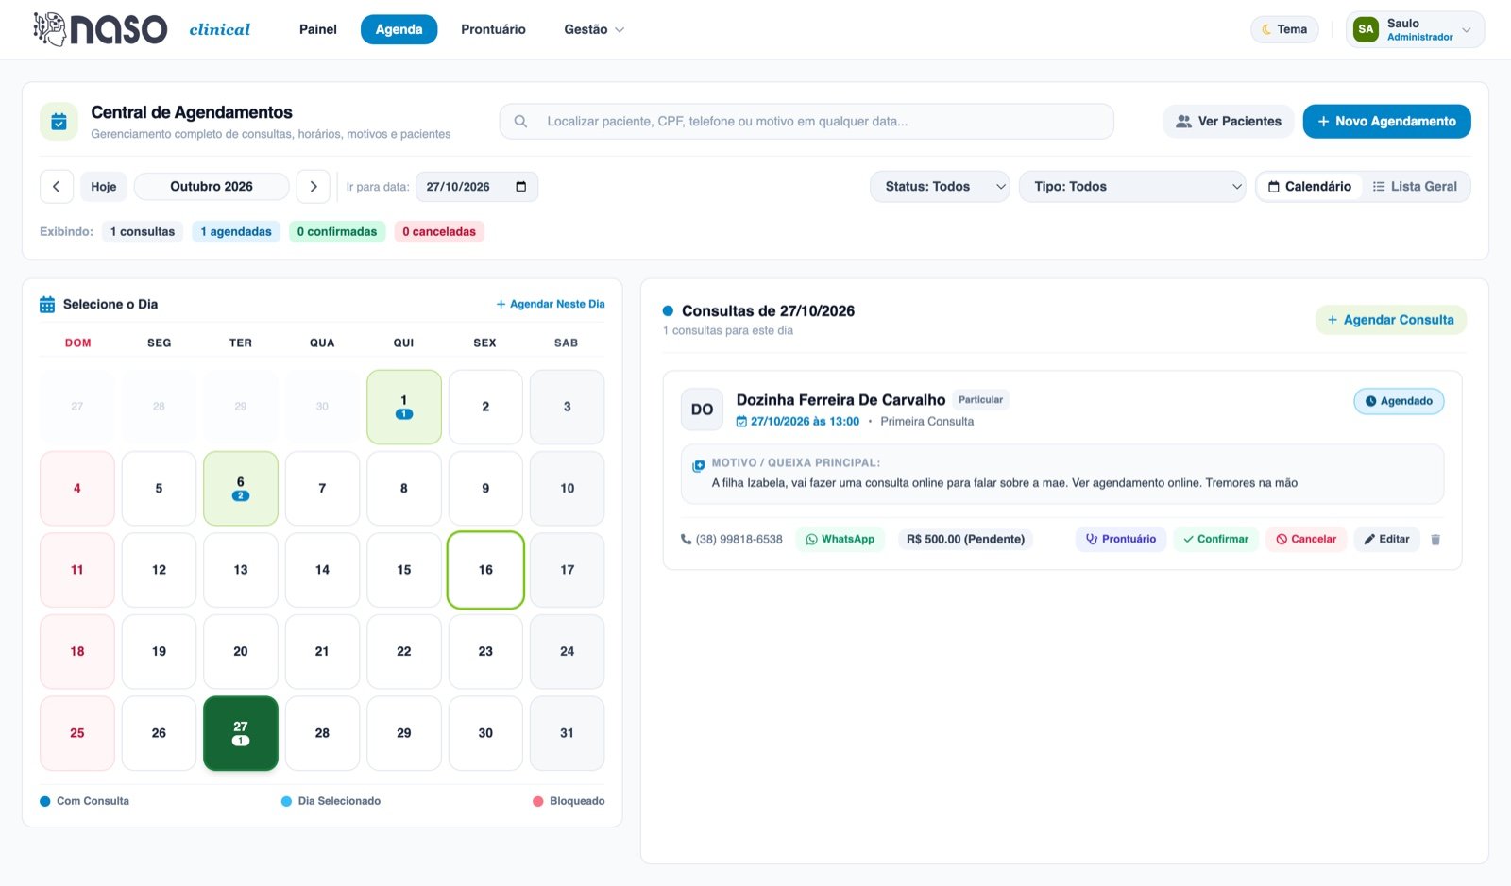
Task: Click the DO patient initials avatar
Action: coord(702,410)
